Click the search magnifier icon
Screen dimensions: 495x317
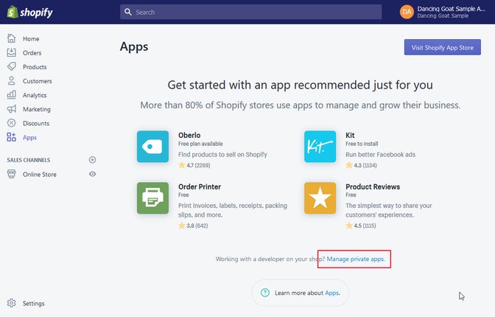(x=128, y=12)
